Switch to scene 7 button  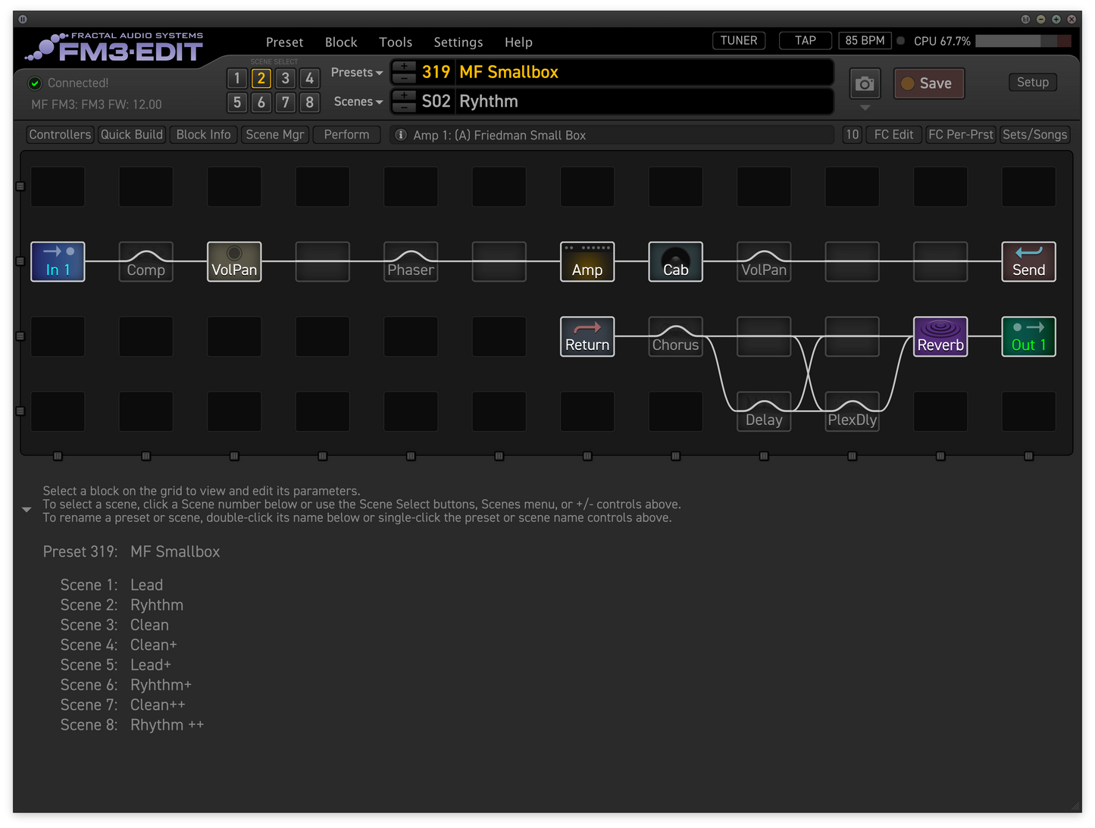point(286,102)
